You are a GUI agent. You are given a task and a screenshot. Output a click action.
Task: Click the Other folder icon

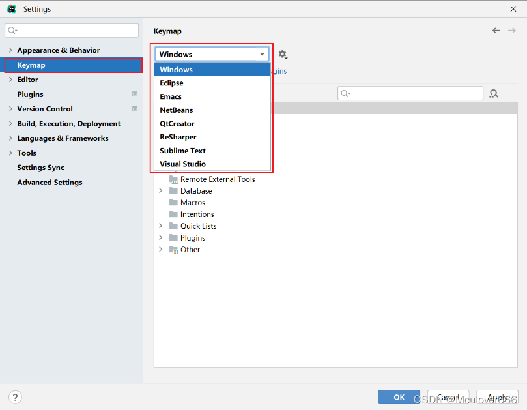173,250
